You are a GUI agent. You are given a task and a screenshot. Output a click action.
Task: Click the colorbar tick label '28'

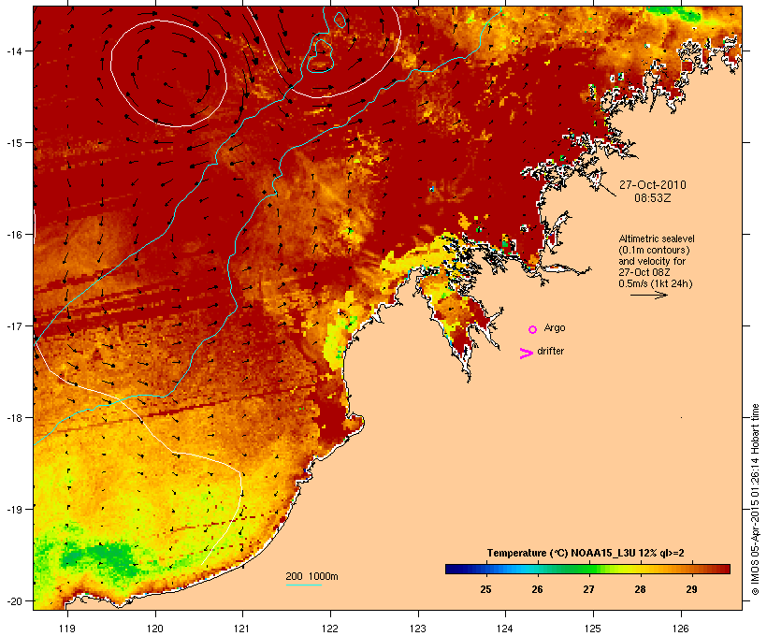tap(640, 589)
